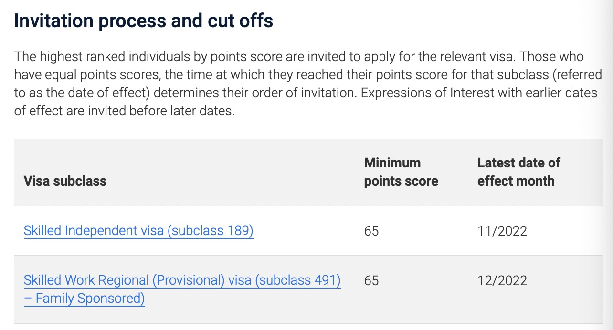Click the "Latest date of effect month" header
Screen dimensions: 613x330
pos(518,172)
